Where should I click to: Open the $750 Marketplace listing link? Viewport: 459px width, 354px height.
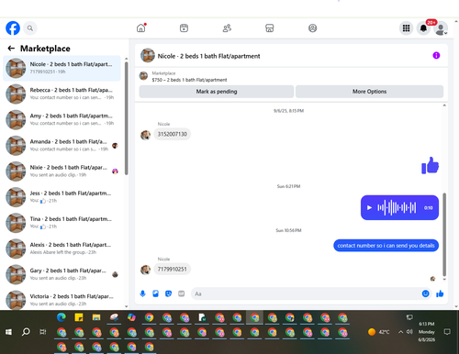(x=189, y=80)
